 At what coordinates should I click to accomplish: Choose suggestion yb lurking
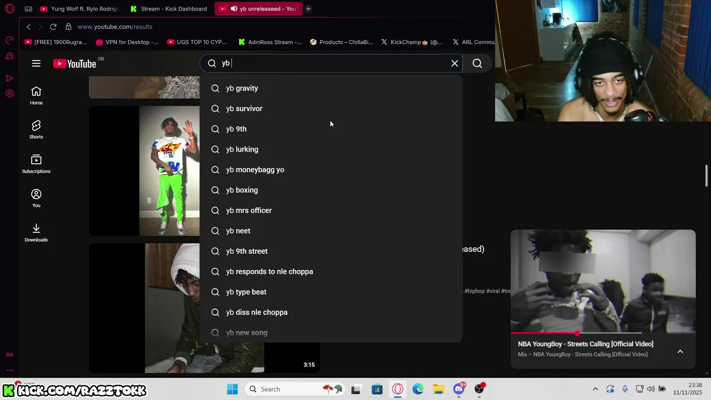[331, 149]
